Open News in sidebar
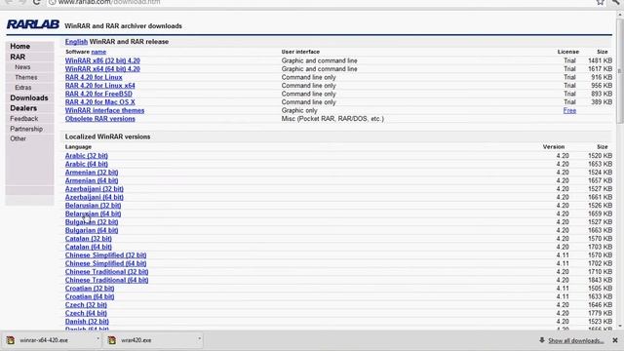Screen dimensions: 624x351 [x=22, y=67]
